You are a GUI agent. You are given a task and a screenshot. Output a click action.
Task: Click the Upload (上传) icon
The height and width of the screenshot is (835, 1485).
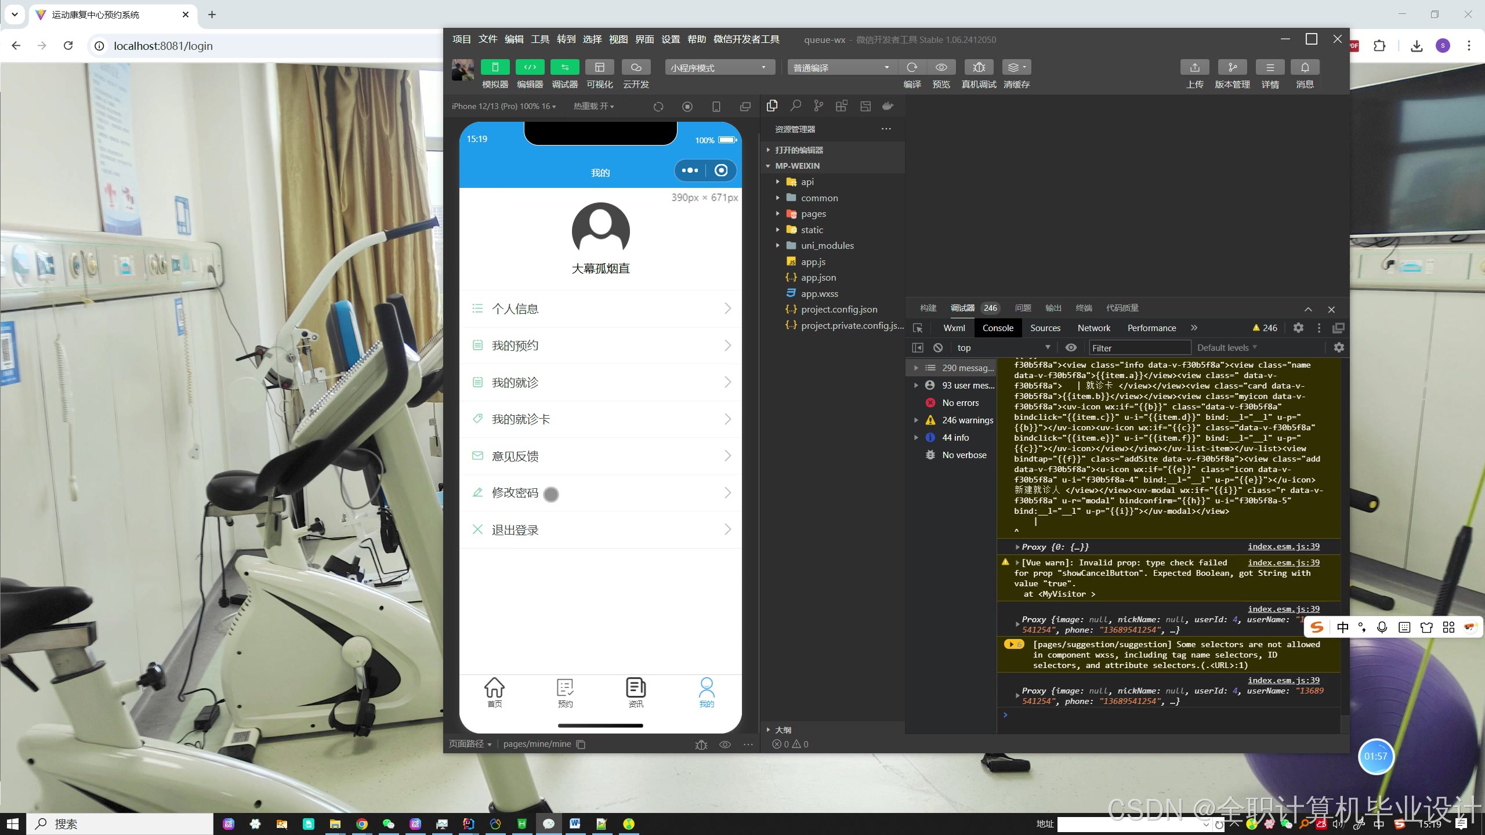click(1194, 67)
